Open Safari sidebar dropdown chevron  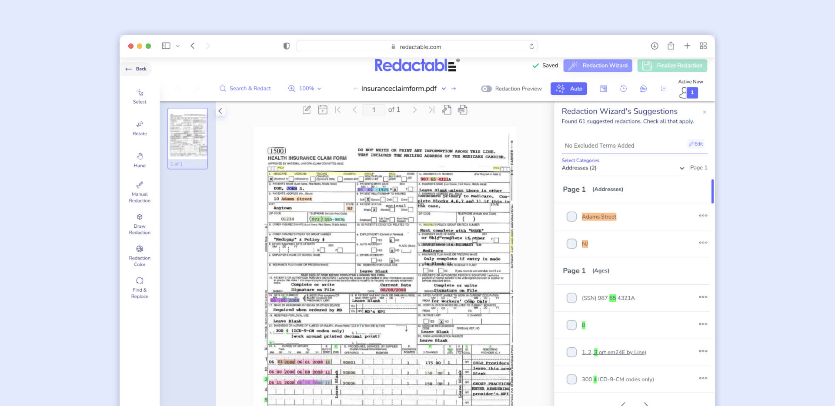(x=178, y=46)
